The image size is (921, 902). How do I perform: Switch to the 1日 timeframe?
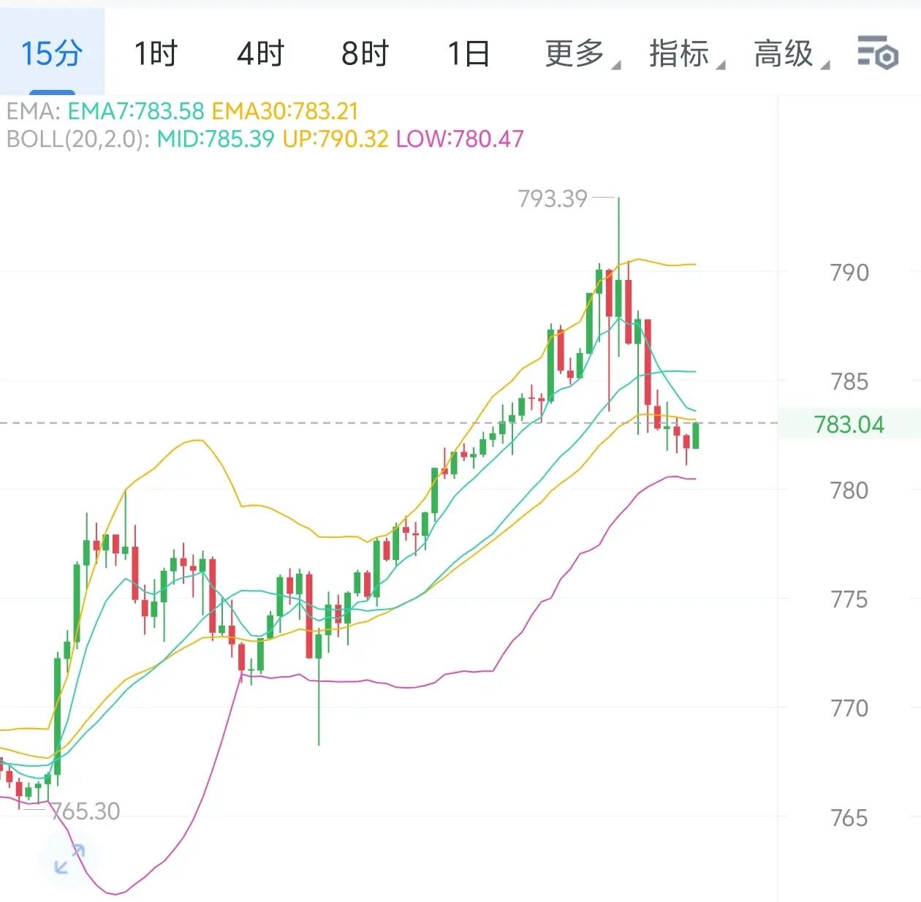tap(468, 53)
